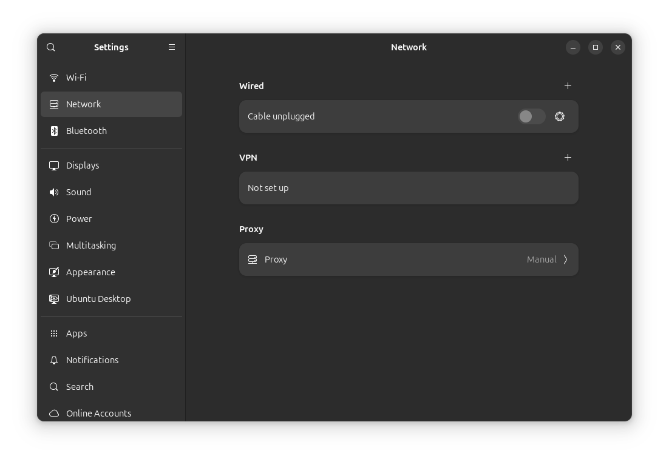This screenshot has width=669, height=462.
Task: Click the Sound speaker icon
Action: (x=54, y=192)
